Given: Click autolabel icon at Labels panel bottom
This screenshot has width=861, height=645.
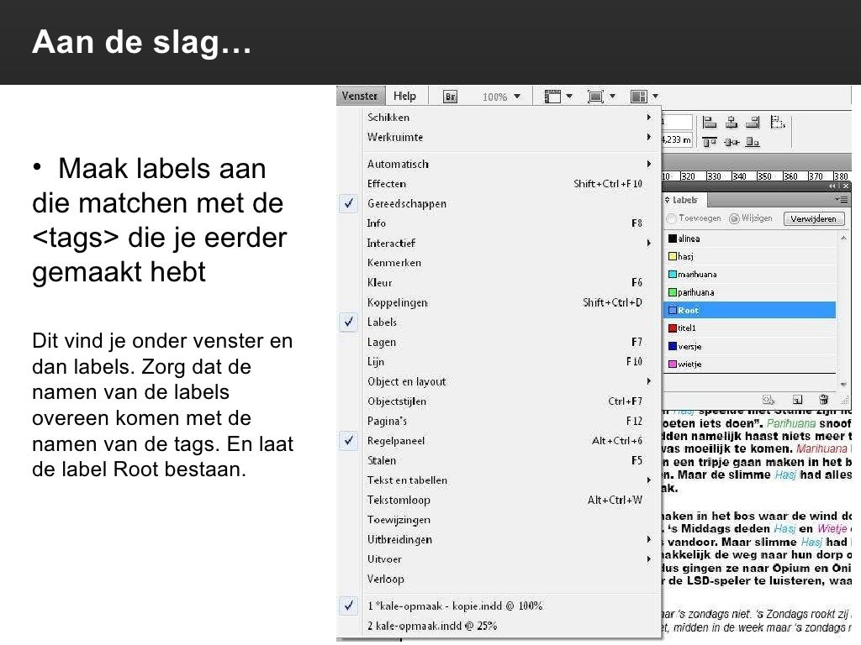Looking at the screenshot, I should [x=769, y=399].
